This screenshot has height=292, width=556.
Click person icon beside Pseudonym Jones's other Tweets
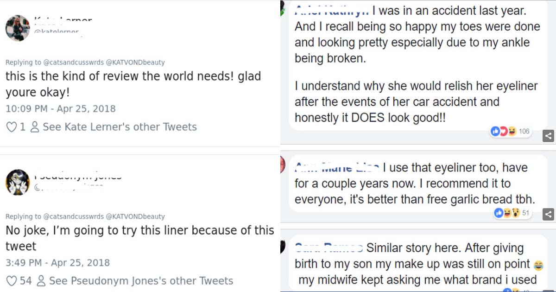(41, 281)
